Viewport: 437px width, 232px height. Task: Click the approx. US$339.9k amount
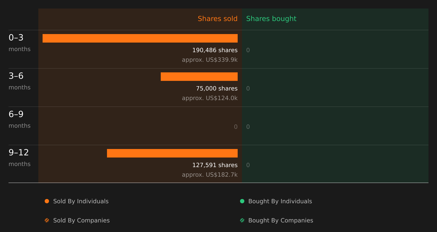[x=210, y=60]
